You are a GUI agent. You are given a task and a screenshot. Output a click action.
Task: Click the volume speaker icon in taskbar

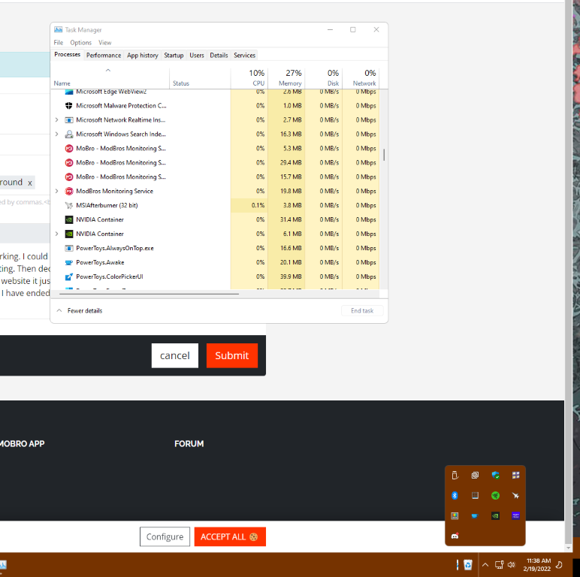(511, 565)
